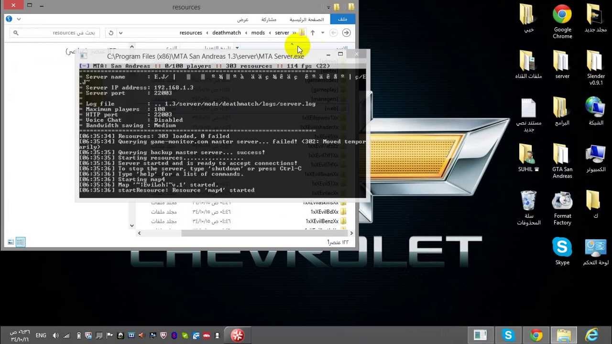Open the Format Factory desktop shortcut
Viewport: 612px width, 344px height.
pos(562,208)
